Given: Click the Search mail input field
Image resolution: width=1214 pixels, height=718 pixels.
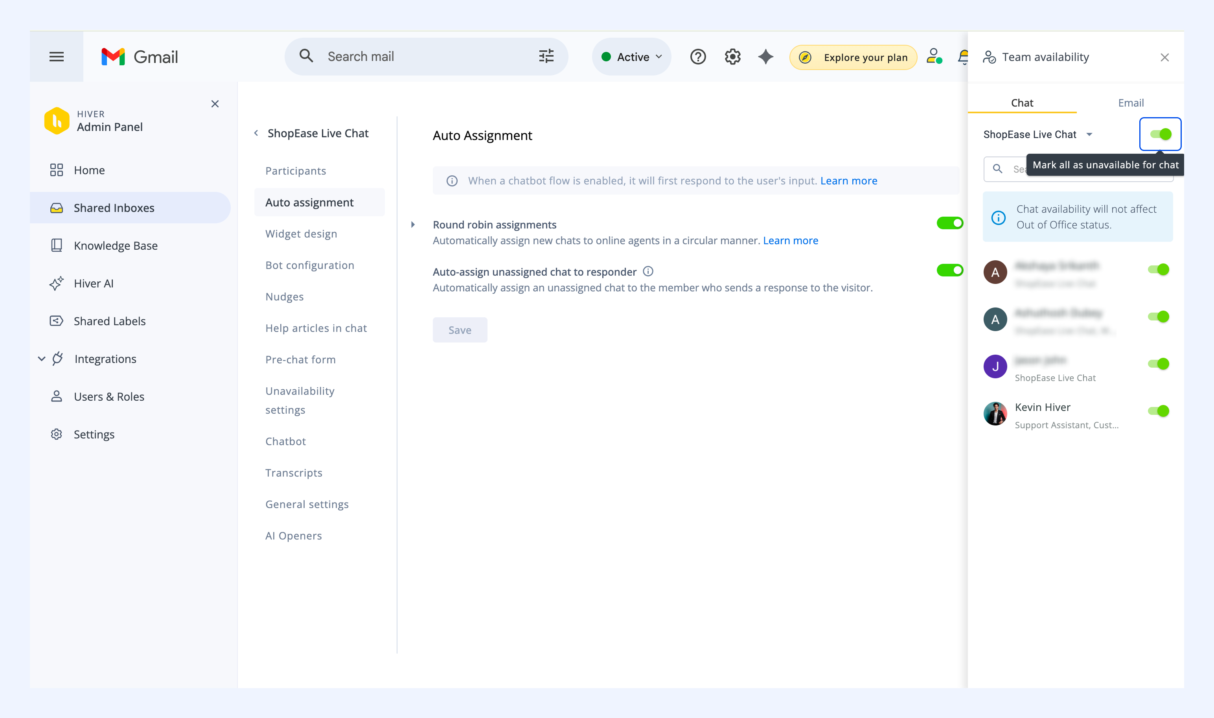Looking at the screenshot, I should (426, 57).
